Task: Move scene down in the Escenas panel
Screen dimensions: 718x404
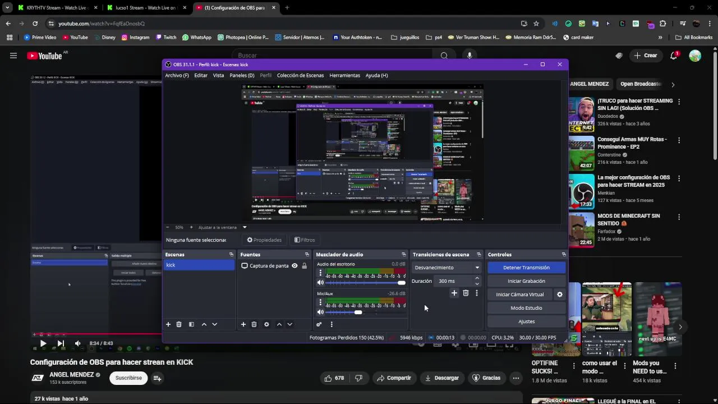Action: pos(214,324)
